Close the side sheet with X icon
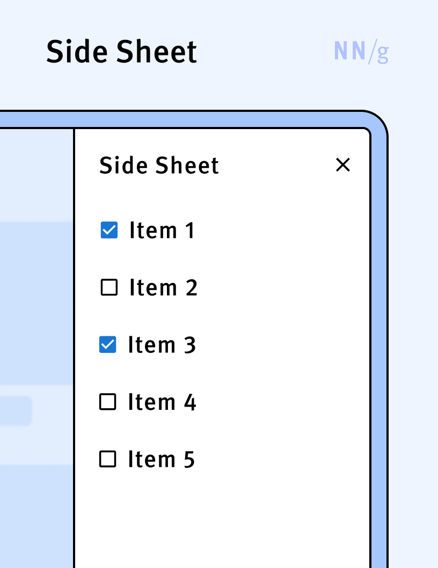 click(342, 165)
